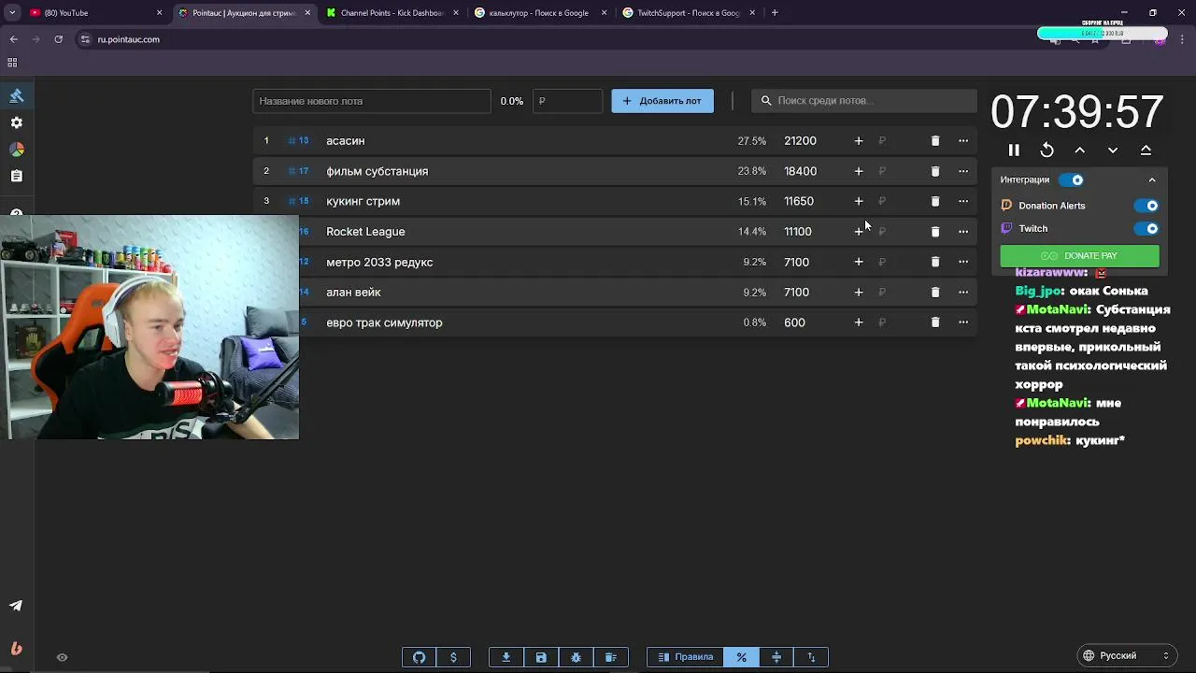The image size is (1196, 673).
Task: Open the Русский language dropdown
Action: [1127, 656]
